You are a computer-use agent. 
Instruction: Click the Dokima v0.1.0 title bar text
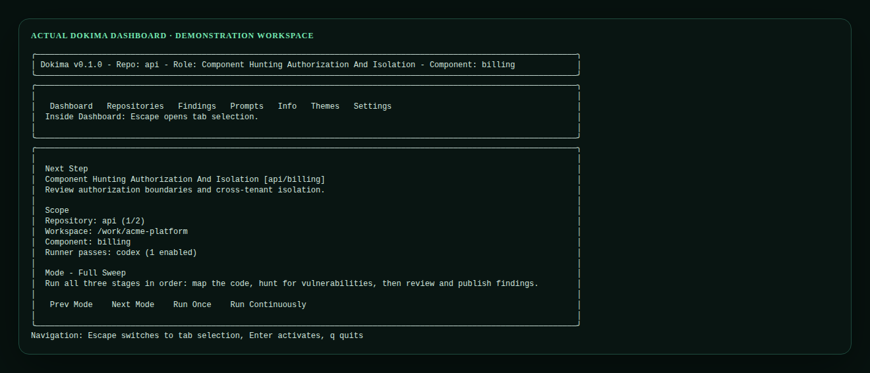[277, 65]
